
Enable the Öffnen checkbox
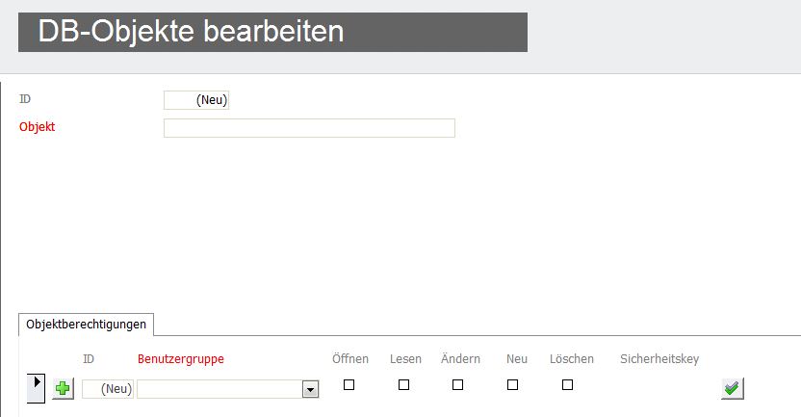(x=349, y=385)
